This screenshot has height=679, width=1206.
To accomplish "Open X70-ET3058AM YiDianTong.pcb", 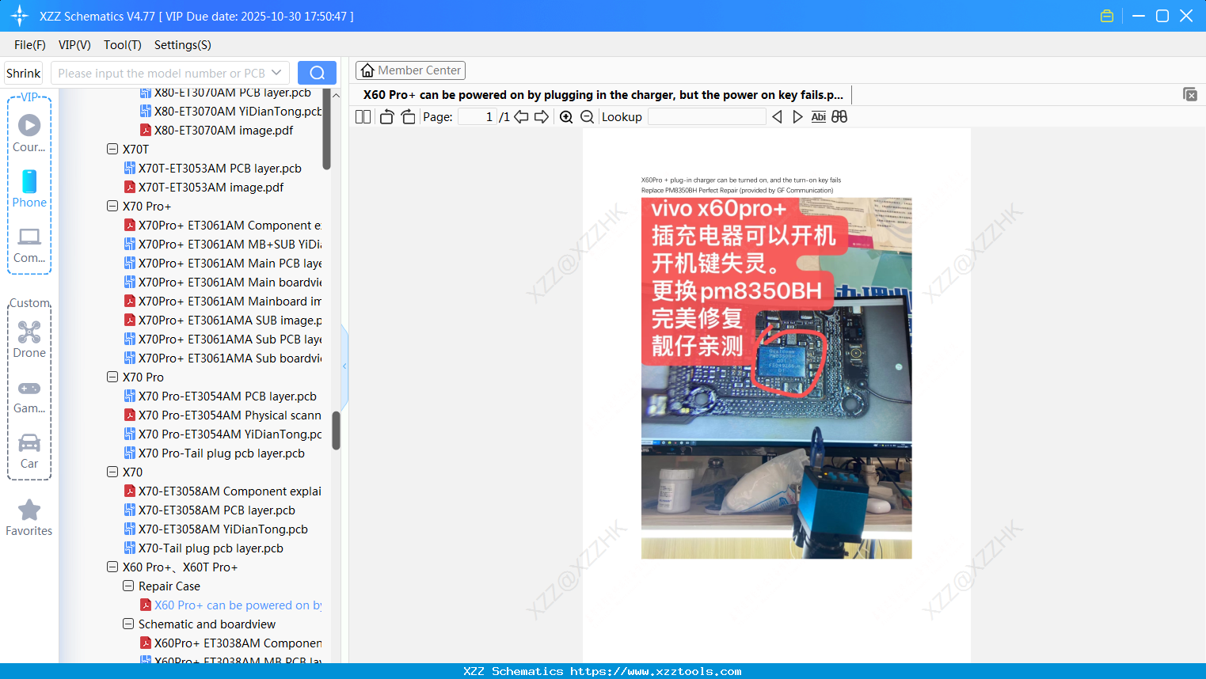I will [216, 529].
